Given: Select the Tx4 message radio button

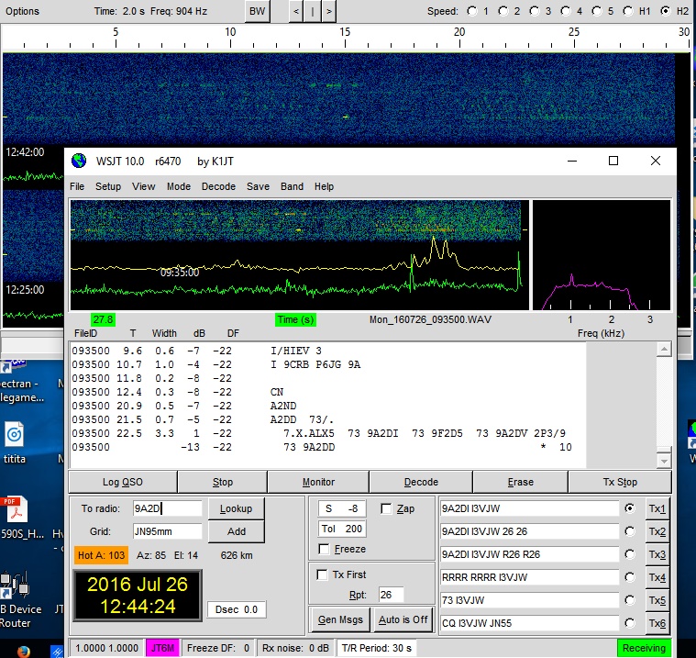Looking at the screenshot, I should (630, 577).
